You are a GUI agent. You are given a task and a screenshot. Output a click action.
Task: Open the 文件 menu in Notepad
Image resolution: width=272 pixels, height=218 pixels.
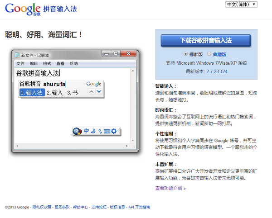pos(20,63)
